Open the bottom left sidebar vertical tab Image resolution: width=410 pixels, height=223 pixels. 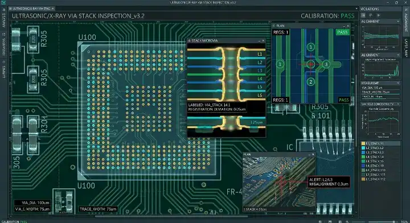click(x=4, y=69)
